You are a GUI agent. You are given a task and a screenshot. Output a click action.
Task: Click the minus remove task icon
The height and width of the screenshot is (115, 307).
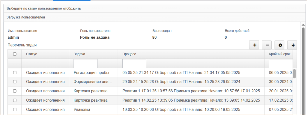(267, 45)
